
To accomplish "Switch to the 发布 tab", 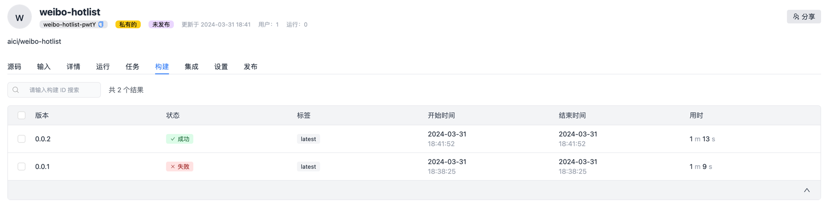I will [x=251, y=67].
